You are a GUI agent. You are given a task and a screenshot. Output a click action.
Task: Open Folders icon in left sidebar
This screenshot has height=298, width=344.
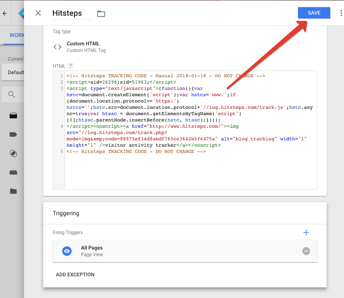click(x=13, y=191)
